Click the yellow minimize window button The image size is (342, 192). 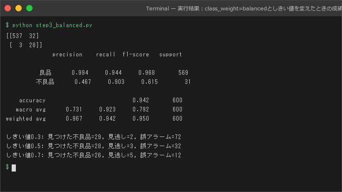pos(18,8)
